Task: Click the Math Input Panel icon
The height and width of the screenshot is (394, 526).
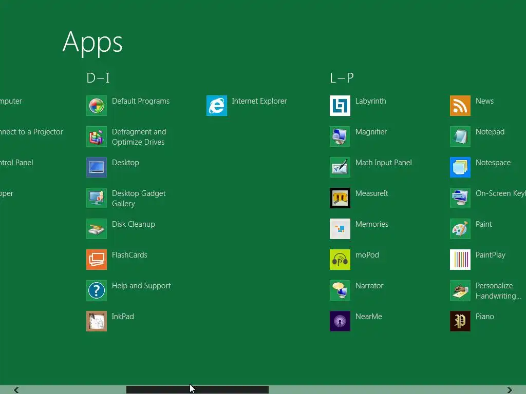Action: [x=340, y=167]
